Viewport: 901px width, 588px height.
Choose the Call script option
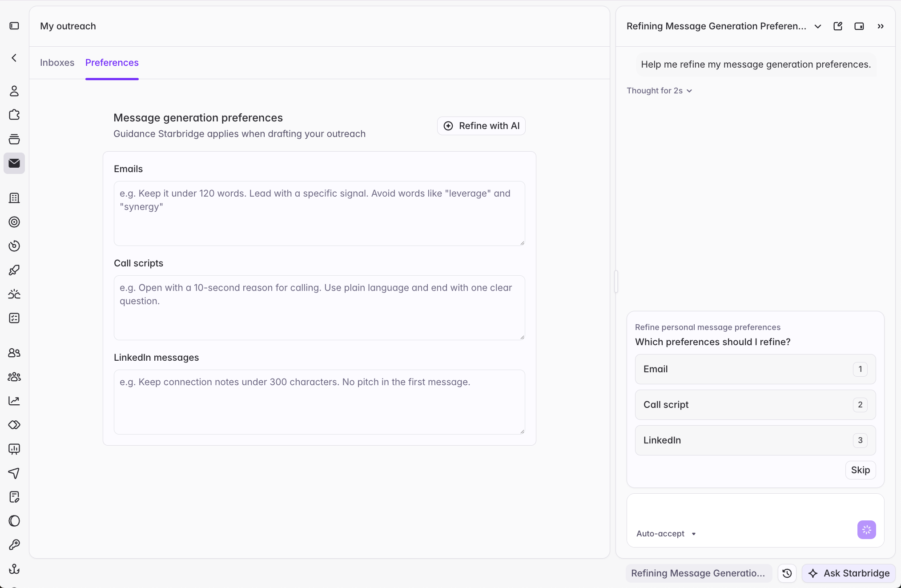[x=755, y=405]
